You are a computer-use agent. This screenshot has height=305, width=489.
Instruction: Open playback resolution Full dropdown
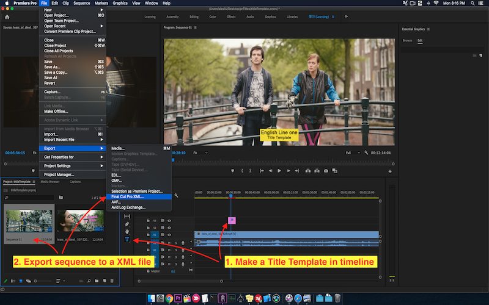click(x=353, y=153)
